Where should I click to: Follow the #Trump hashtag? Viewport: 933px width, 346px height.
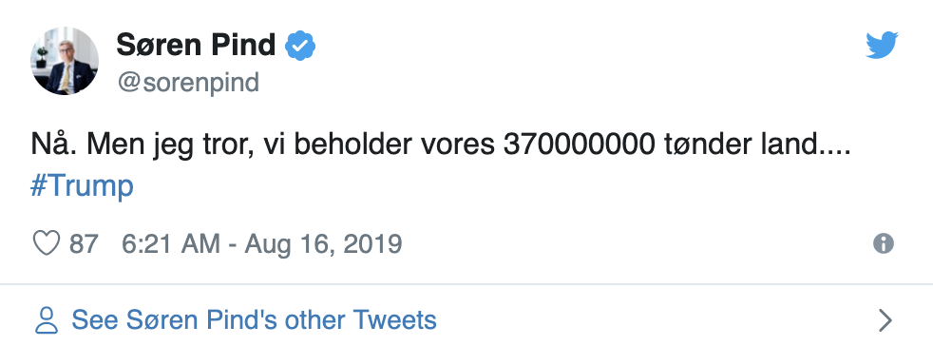[82, 185]
